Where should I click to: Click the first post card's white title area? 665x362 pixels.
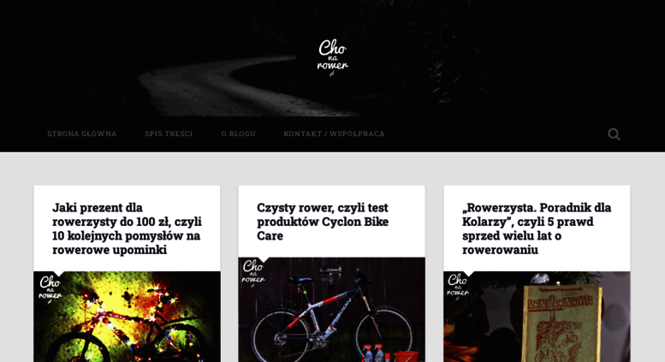pos(127,228)
